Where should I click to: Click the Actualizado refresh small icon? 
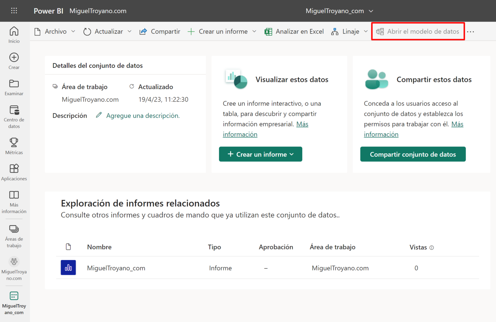point(132,86)
